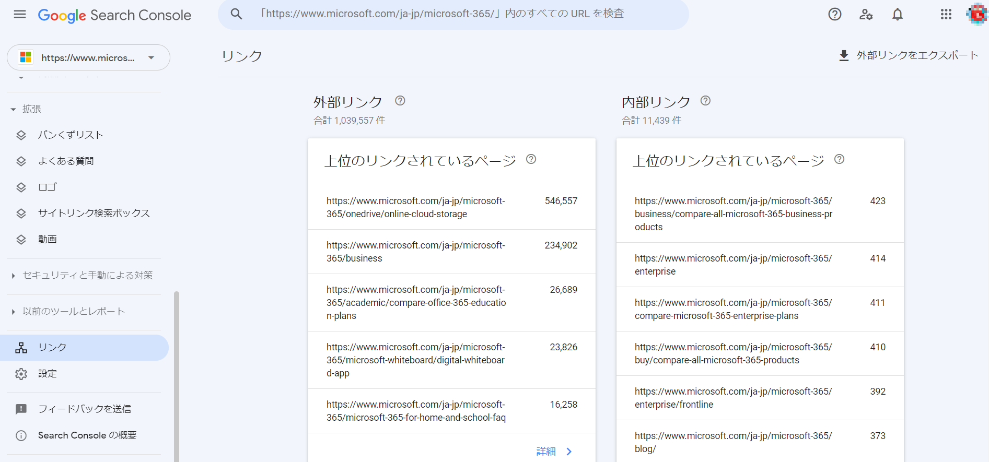Click the Google Search Console logo
The width and height of the screenshot is (989, 462).
pos(114,15)
